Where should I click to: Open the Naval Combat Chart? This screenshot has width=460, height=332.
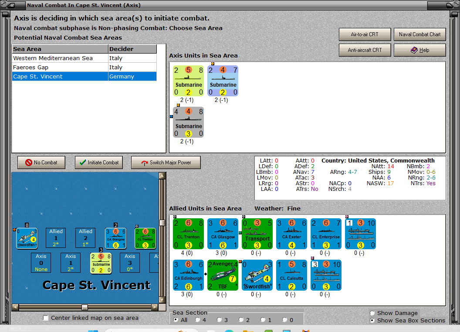[x=419, y=34]
